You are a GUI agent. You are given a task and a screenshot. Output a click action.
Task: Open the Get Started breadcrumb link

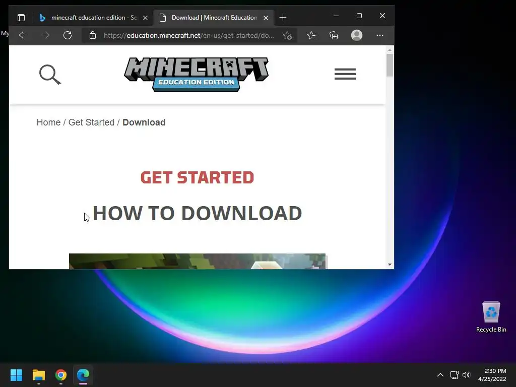click(x=91, y=122)
